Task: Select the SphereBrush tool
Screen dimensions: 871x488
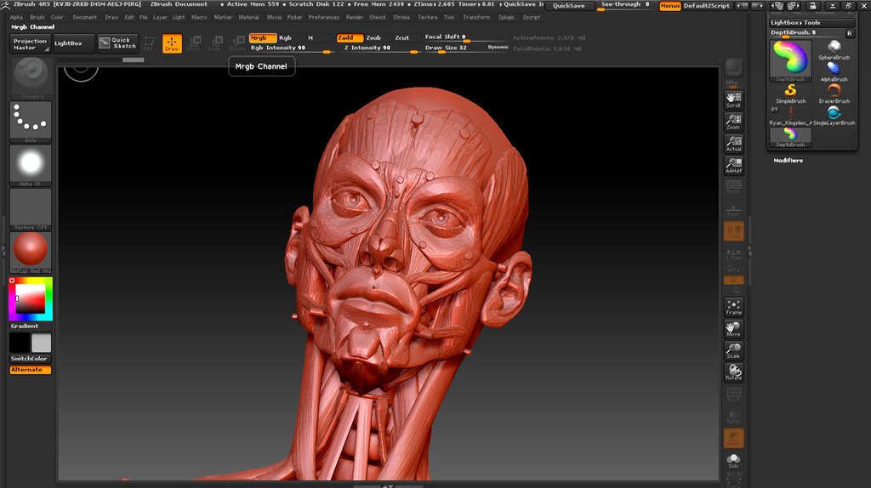Action: click(x=834, y=50)
